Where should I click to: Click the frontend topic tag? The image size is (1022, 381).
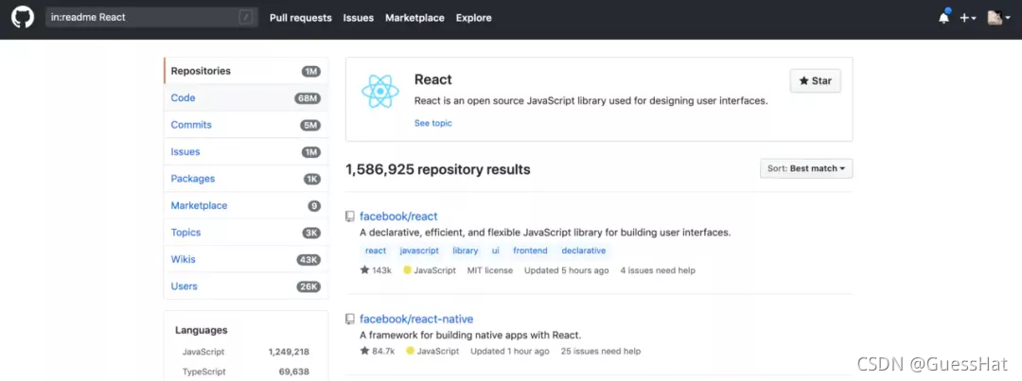[530, 251]
